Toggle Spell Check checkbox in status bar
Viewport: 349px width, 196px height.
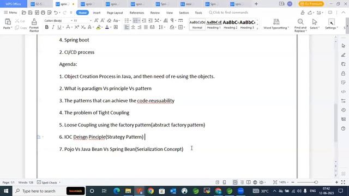[39, 182]
